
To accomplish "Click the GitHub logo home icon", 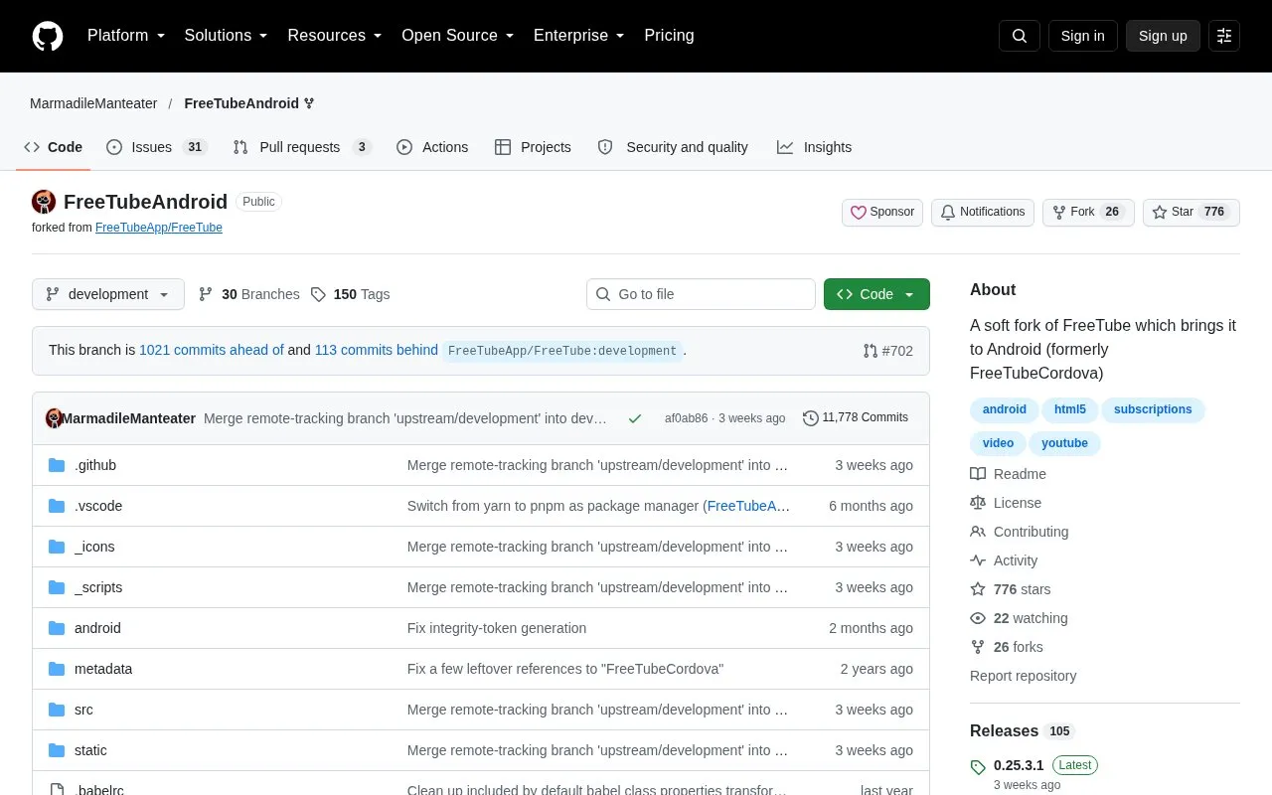I will [x=48, y=36].
